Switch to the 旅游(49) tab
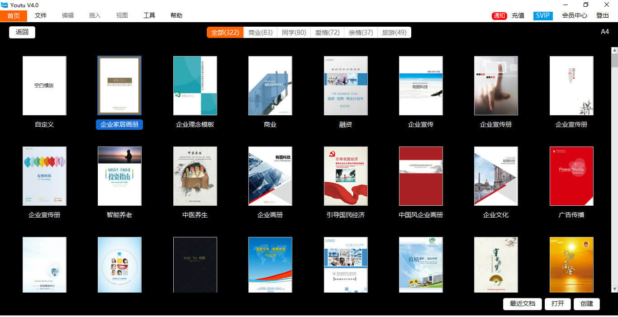 (395, 33)
